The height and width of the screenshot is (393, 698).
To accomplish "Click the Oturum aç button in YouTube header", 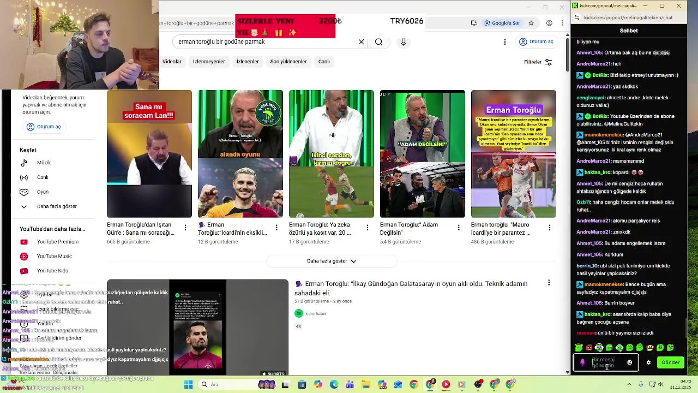I will pyautogui.click(x=537, y=41).
